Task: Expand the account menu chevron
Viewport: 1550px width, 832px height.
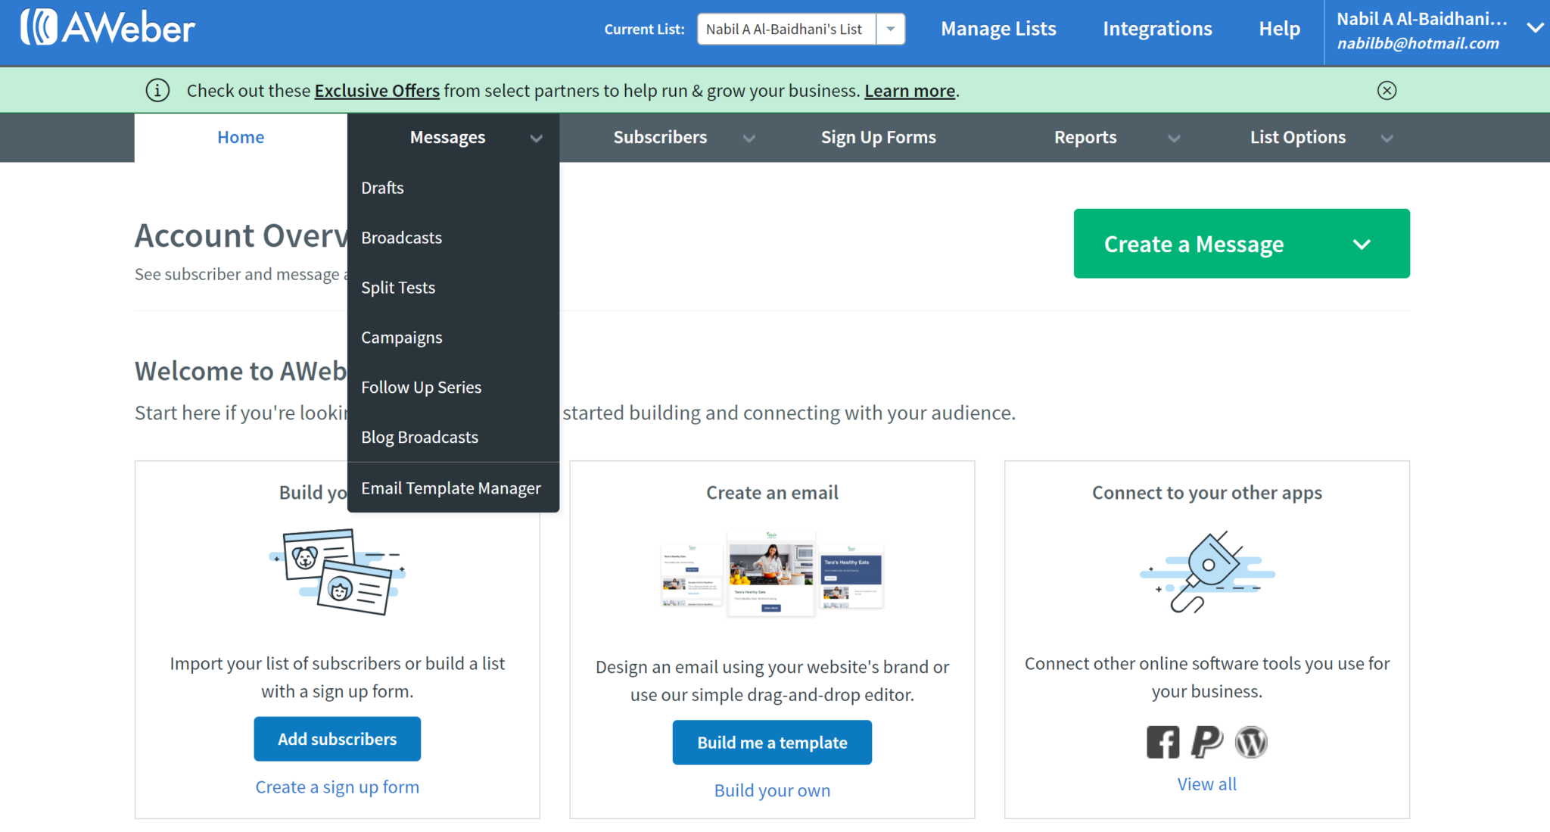Action: point(1535,28)
